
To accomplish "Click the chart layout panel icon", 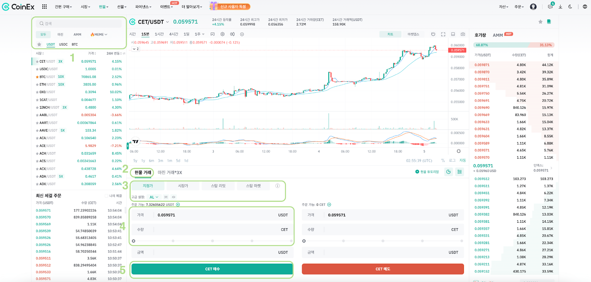I will (x=453, y=34).
